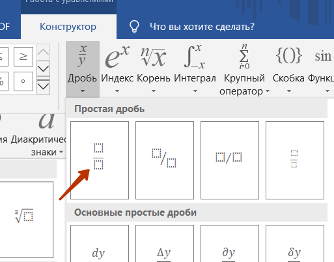Expand the Корень radical menu

point(154,69)
